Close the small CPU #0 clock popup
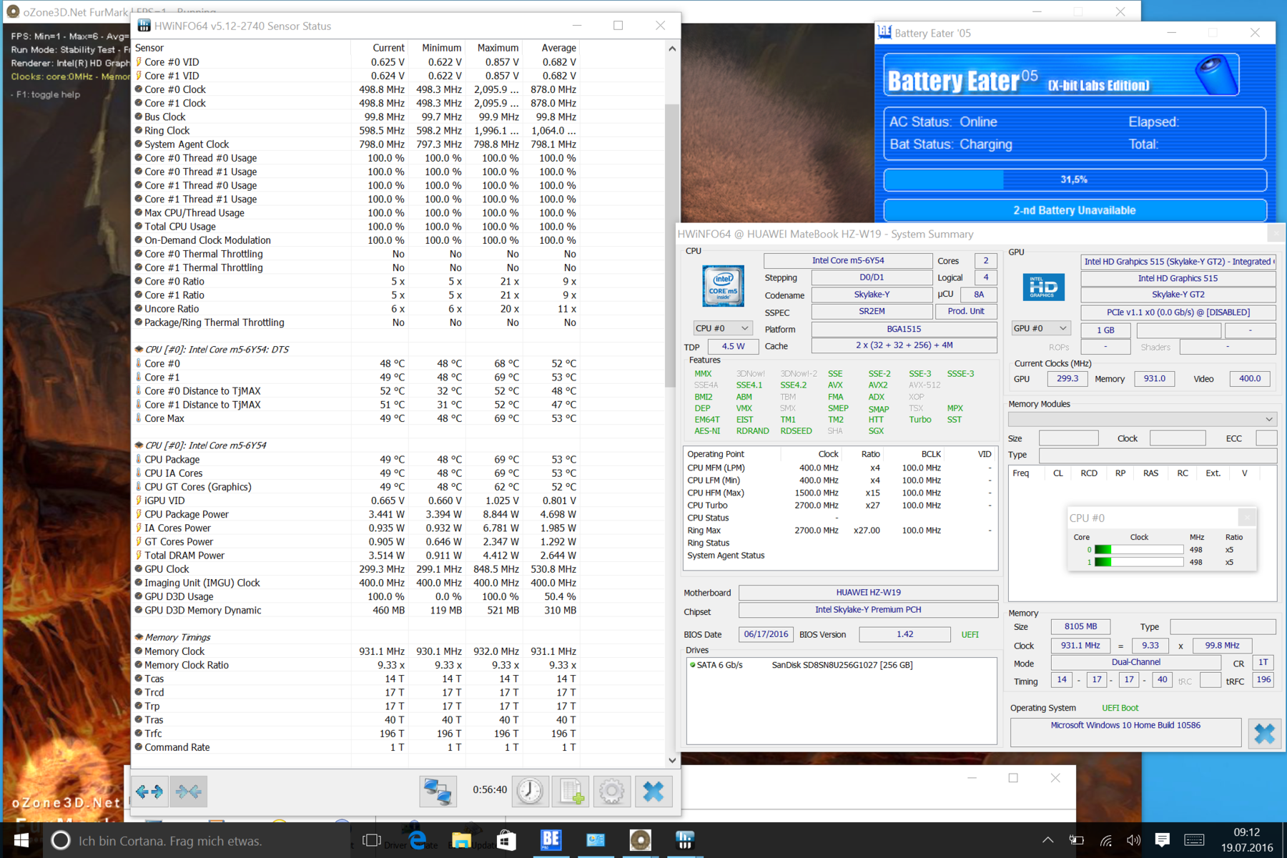The width and height of the screenshot is (1287, 858). pos(1247,518)
